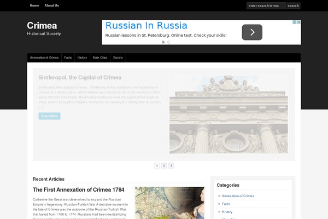Click the annexation article map thumbnail
The width and height of the screenshot is (328, 219).
169,203
